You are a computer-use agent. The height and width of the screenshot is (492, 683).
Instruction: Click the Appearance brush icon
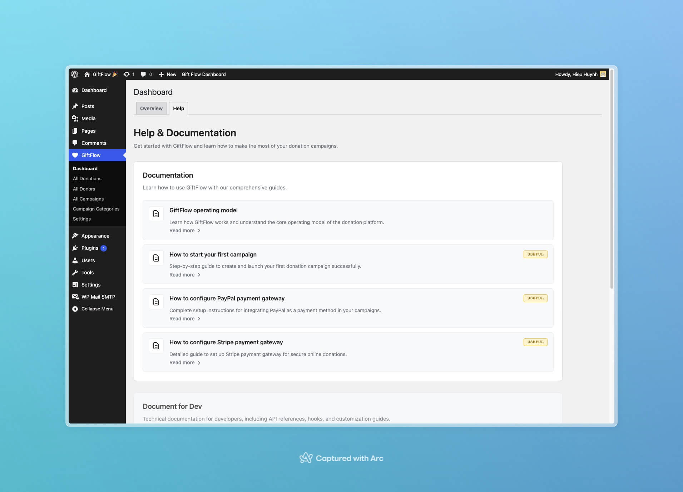[75, 236]
